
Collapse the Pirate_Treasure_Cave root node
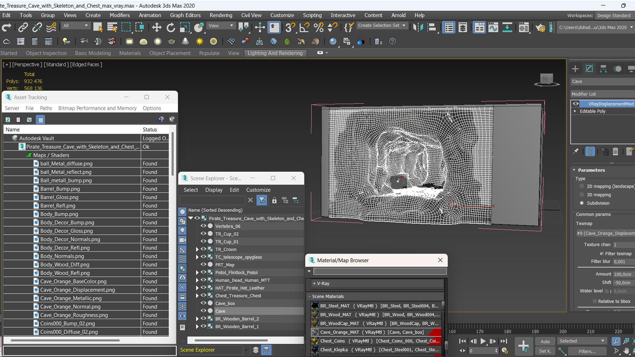[x=191, y=218]
